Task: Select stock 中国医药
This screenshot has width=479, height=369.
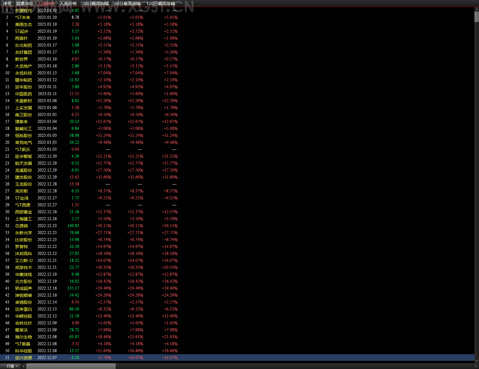Action: coord(24,94)
